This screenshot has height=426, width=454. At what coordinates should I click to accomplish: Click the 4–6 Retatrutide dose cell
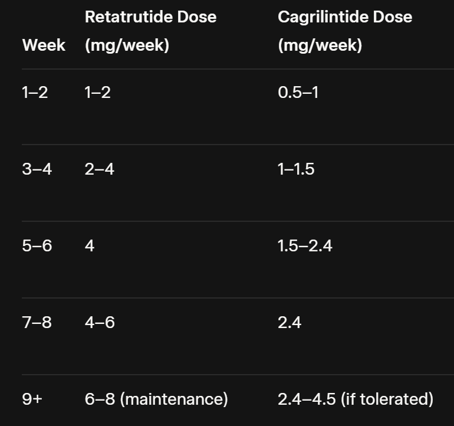[x=100, y=323]
